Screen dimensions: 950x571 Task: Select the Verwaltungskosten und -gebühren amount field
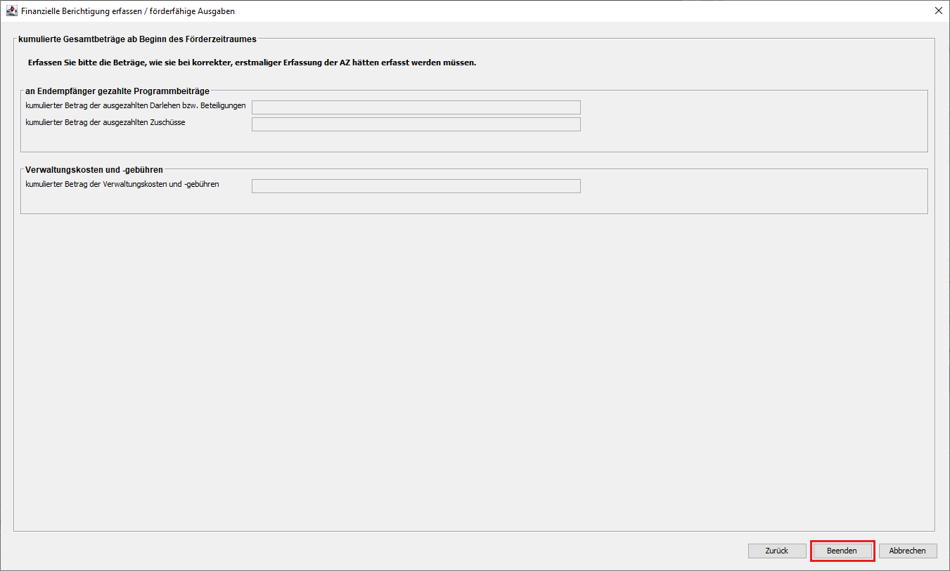[x=416, y=186]
